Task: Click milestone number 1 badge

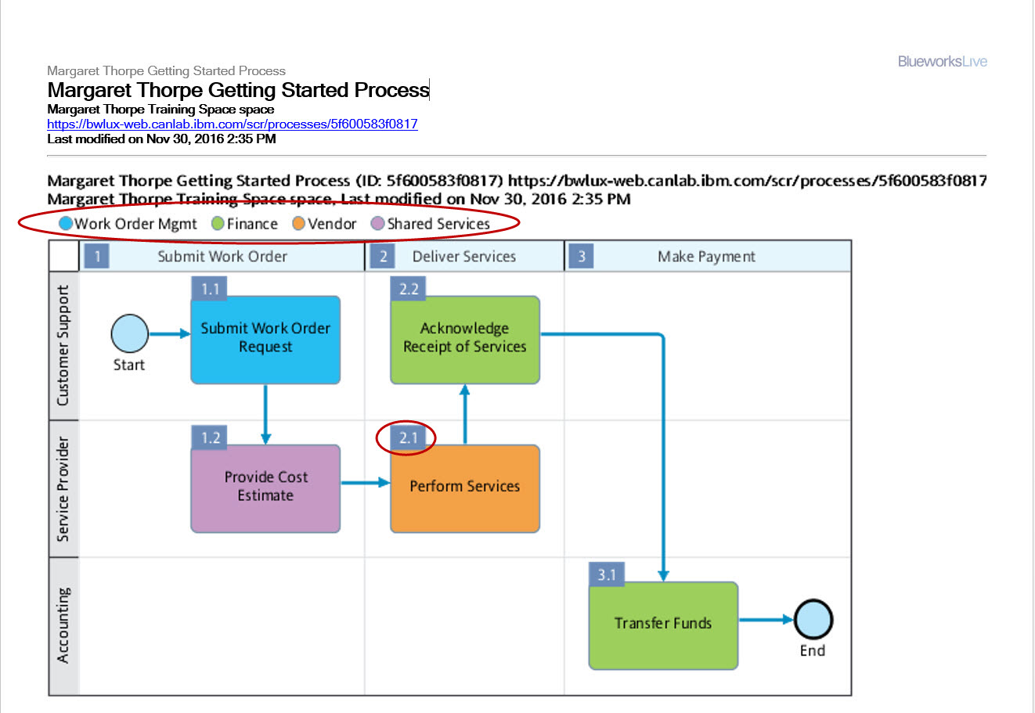Action: click(x=96, y=256)
